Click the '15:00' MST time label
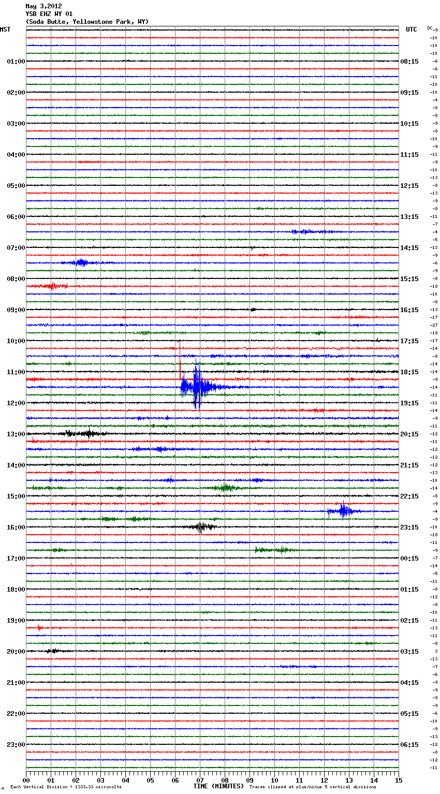Screen dimensions: 440x794 tap(16, 496)
